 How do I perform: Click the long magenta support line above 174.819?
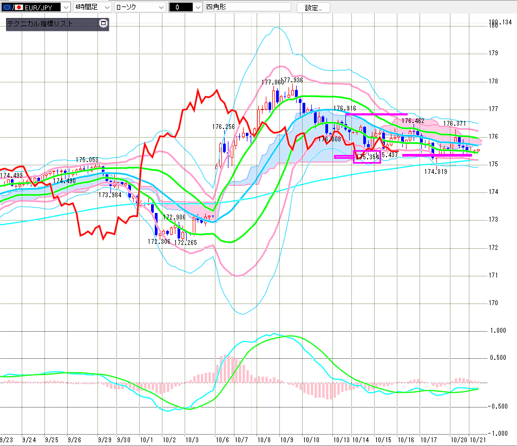(x=437, y=155)
